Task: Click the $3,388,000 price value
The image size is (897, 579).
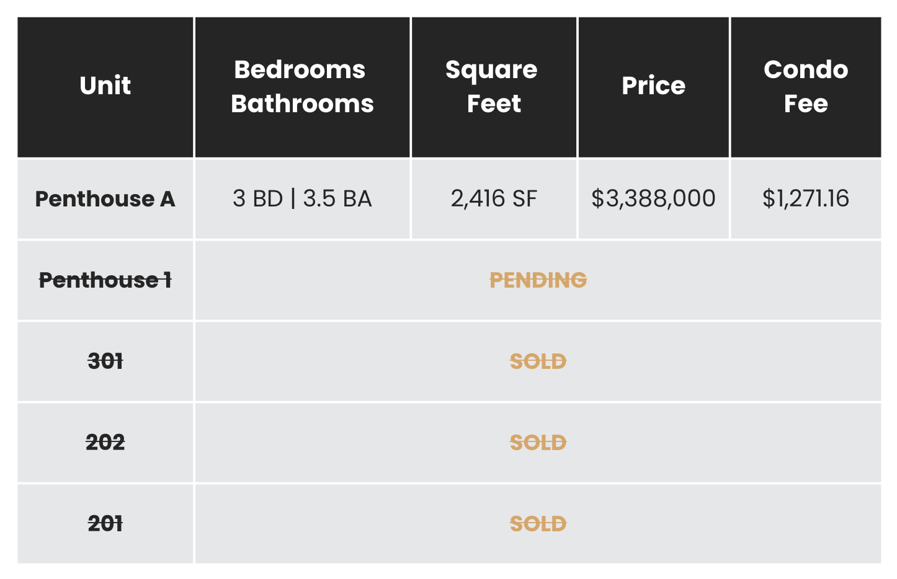Action: [653, 199]
